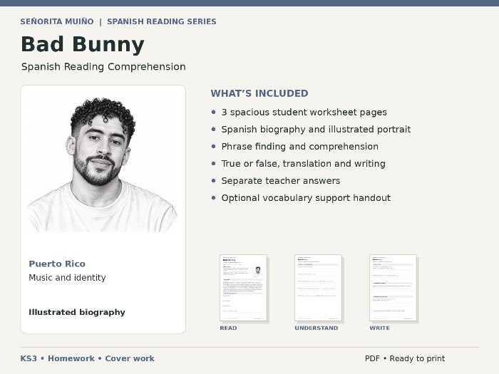The width and height of the screenshot is (499, 374).
Task: Click 'PDF • Ready to print' footer text
Action: click(405, 358)
